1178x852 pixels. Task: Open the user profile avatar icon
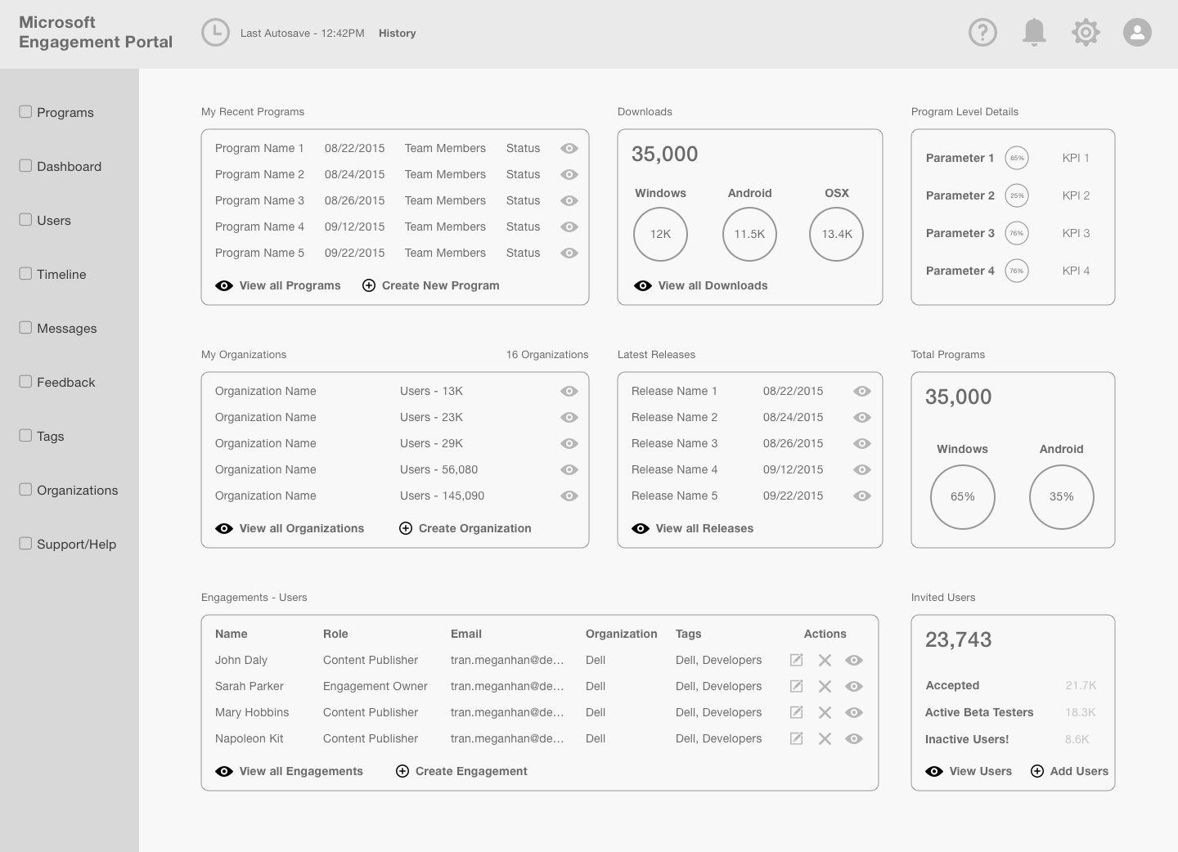[1137, 33]
